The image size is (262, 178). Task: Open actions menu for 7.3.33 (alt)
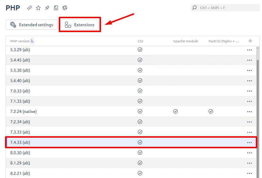tap(249, 132)
